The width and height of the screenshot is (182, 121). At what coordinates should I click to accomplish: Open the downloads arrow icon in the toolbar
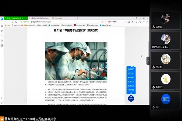click(129, 22)
